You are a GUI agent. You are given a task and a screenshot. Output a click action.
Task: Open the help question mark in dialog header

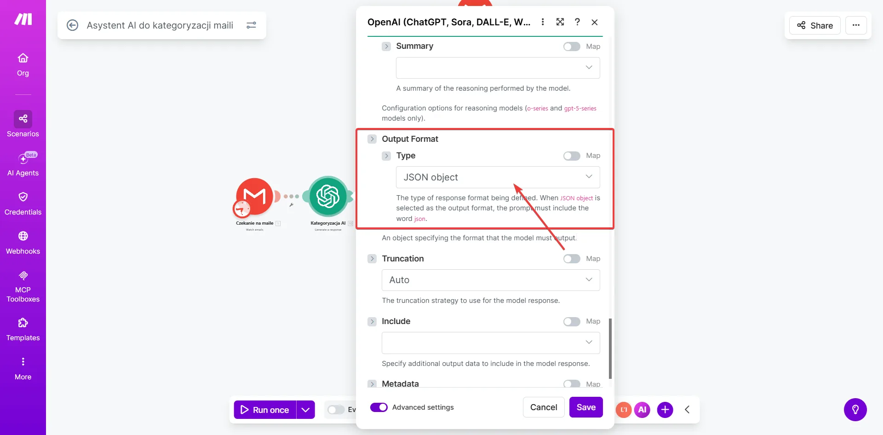coord(577,22)
